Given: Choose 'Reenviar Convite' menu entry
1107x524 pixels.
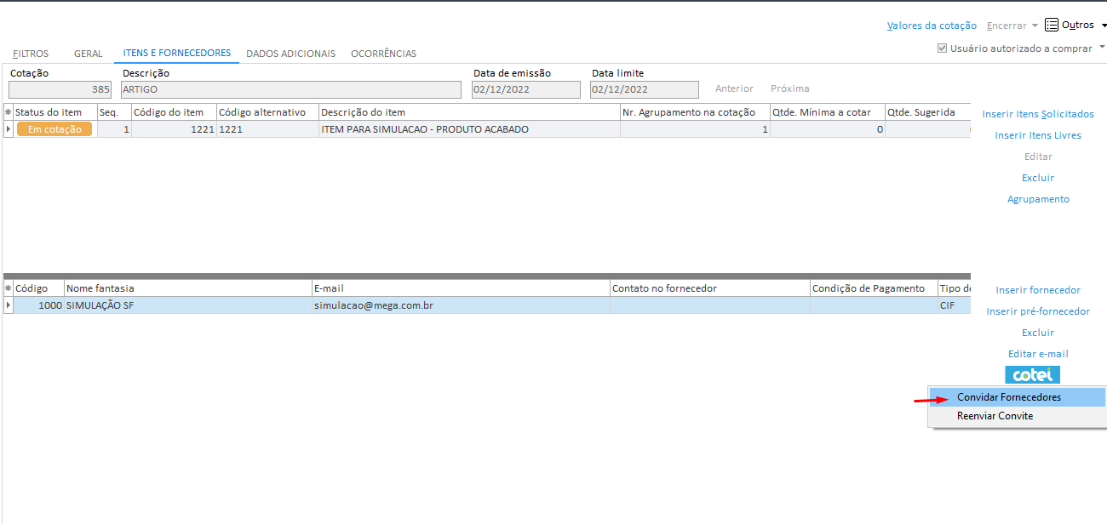Looking at the screenshot, I should [1018, 416].
